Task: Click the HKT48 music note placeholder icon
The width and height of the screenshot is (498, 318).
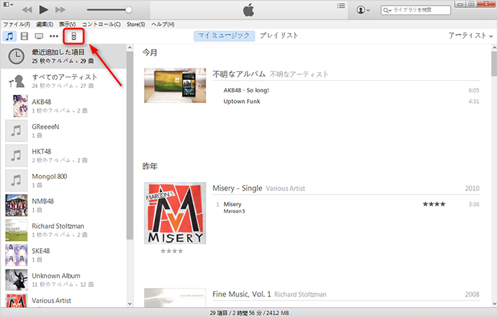Action: pyautogui.click(x=16, y=156)
